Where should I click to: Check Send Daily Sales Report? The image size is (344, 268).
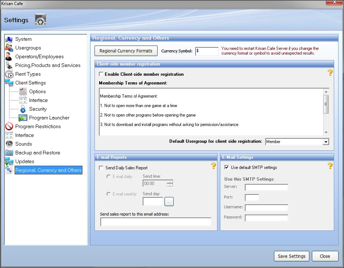tap(101, 168)
